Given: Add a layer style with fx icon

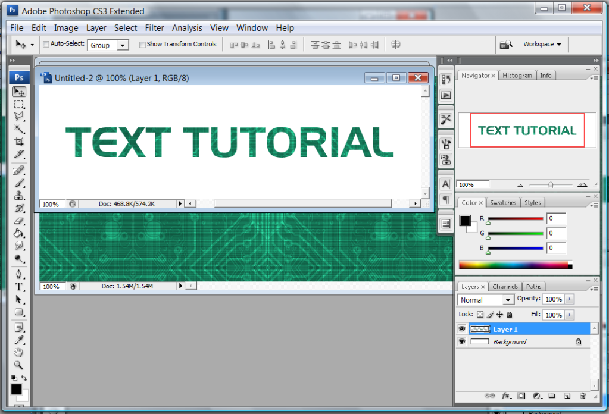Looking at the screenshot, I should (506, 396).
